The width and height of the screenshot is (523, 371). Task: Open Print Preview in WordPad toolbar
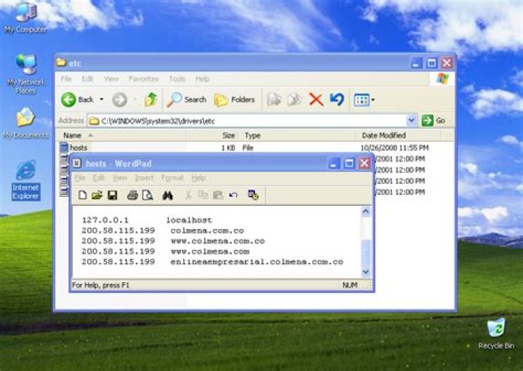point(147,195)
